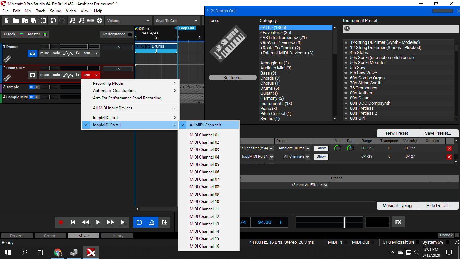Viewport: 460px width, 259px height.
Task: Click rewind to start transport button
Action: 73,222
